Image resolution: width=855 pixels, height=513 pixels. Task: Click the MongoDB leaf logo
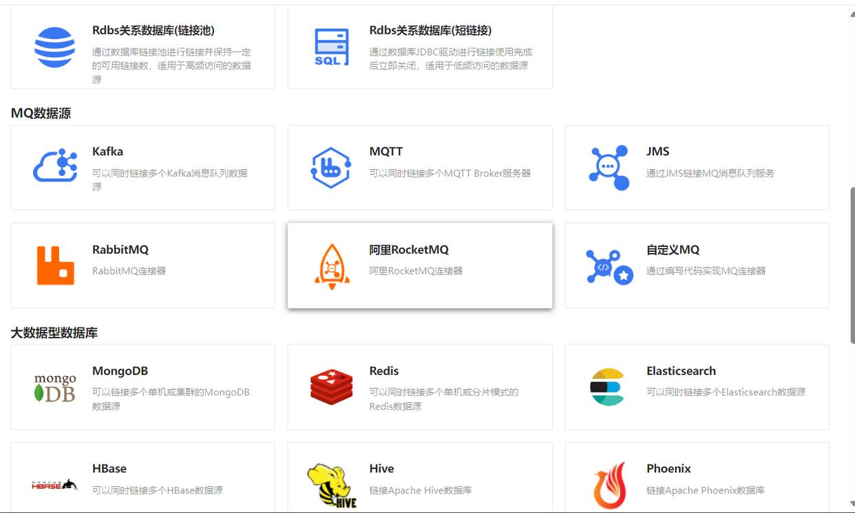click(x=55, y=387)
